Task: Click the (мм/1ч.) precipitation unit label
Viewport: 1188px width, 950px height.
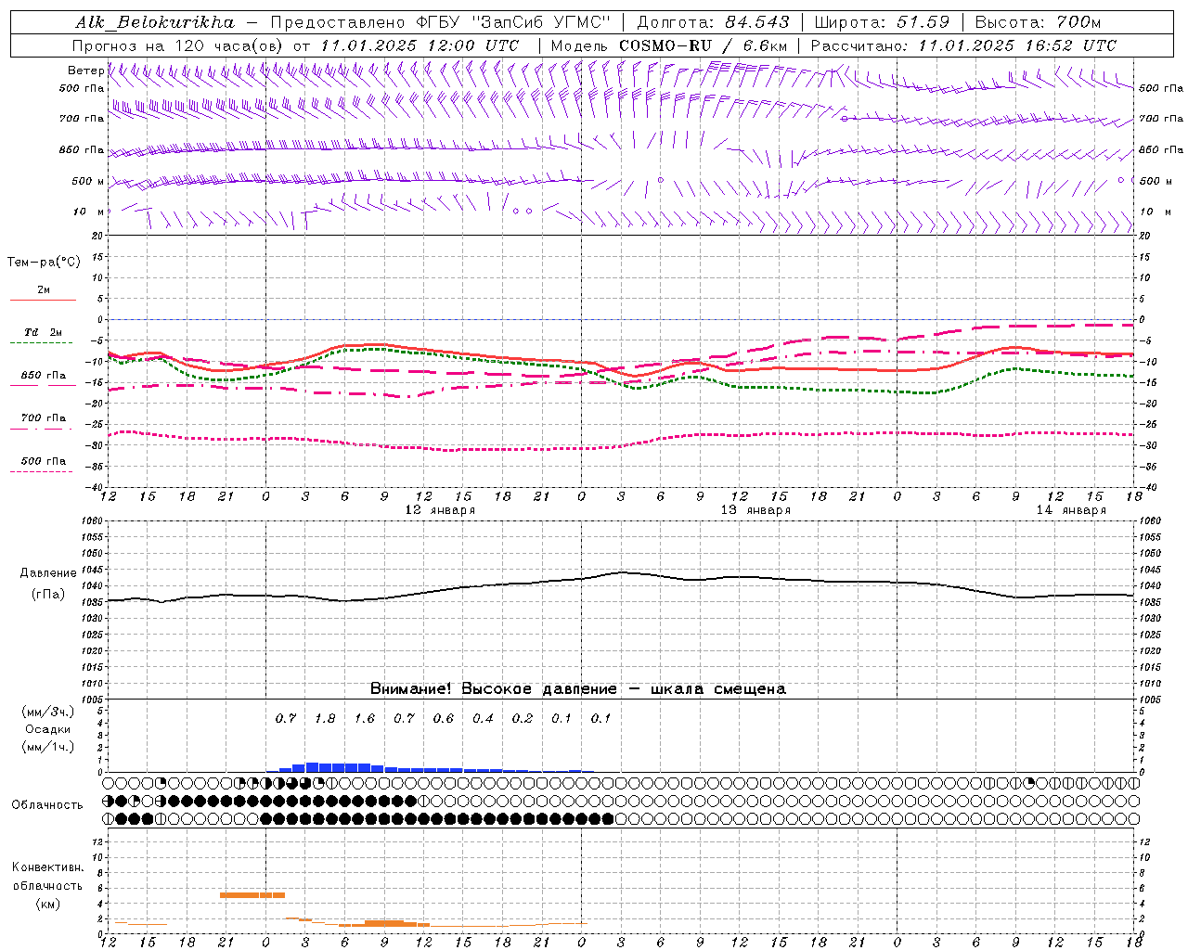Action: 47,747
